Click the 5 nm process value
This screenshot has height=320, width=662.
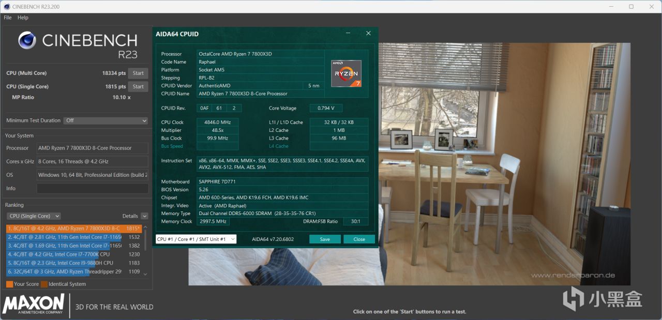coord(314,85)
